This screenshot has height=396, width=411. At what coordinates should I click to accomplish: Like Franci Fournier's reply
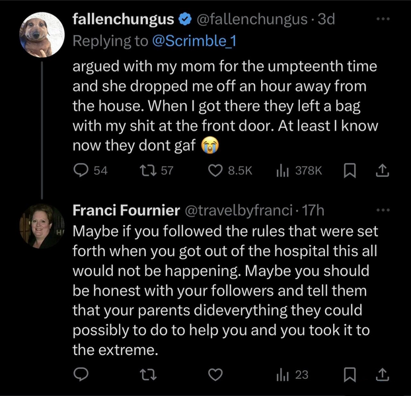click(215, 374)
